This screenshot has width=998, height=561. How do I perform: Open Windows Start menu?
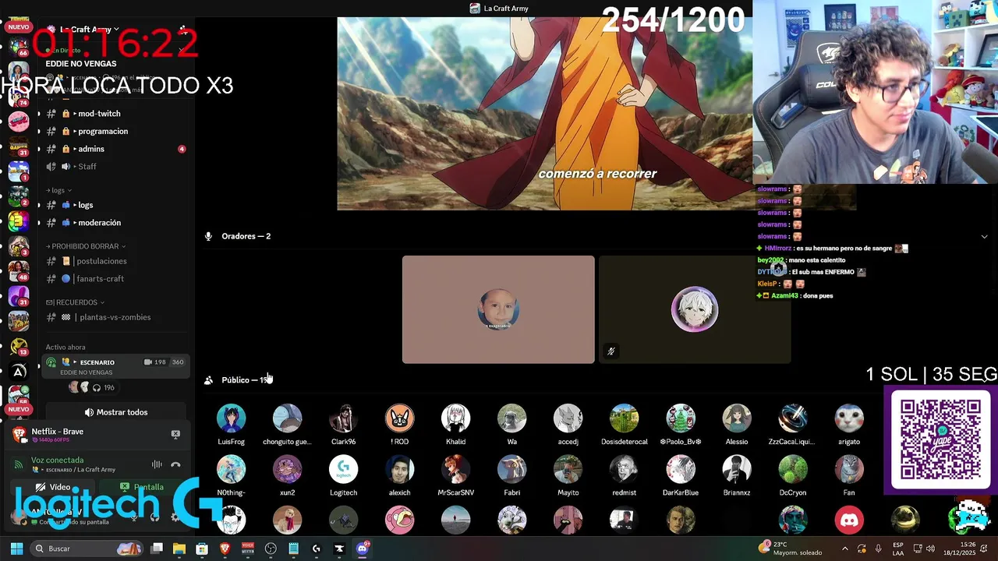pos(16,549)
